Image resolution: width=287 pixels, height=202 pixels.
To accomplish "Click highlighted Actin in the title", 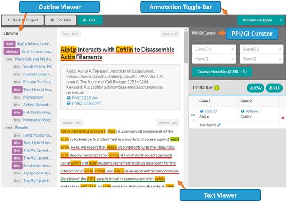I will [67, 57].
